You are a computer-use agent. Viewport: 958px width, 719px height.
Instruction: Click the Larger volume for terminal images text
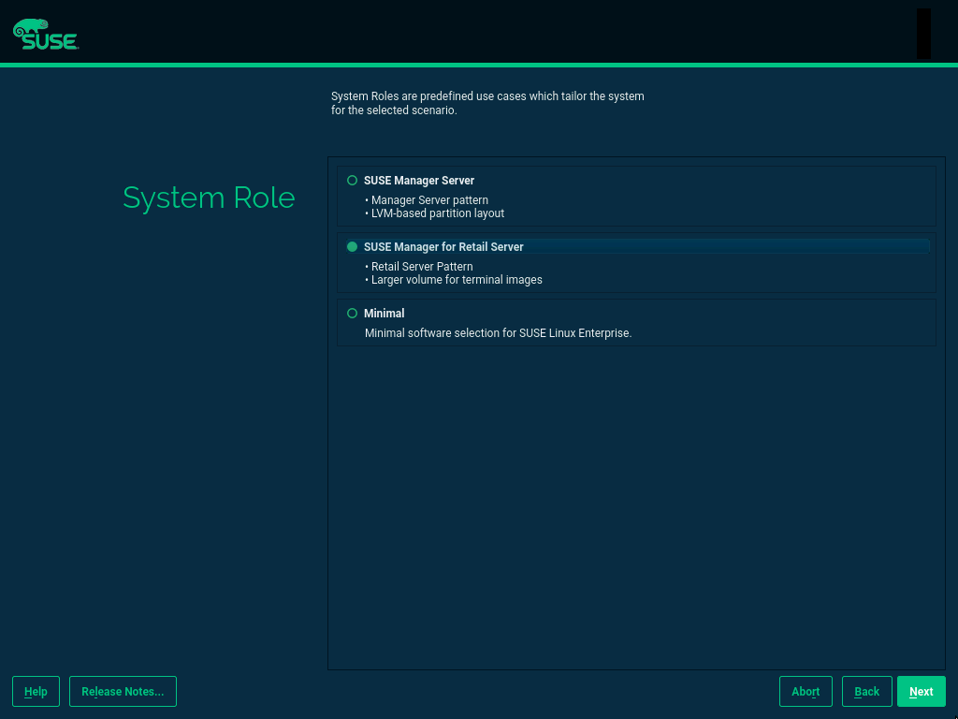pos(454,279)
